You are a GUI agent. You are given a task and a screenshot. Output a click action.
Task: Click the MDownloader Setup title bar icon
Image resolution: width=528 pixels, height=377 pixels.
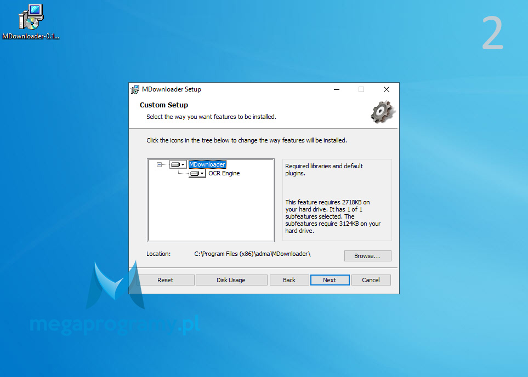point(135,89)
